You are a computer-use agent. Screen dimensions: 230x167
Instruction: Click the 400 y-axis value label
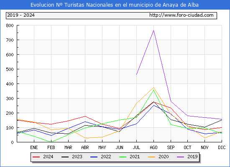point(10,84)
